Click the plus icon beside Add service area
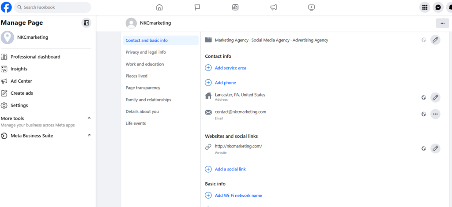Screen dimensions: 452x207 [208, 68]
